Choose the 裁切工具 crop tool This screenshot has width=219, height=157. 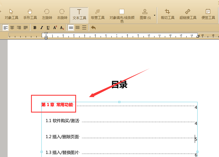(x=167, y=15)
